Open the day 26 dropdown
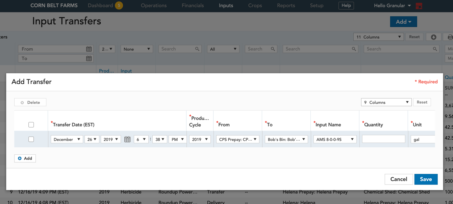Image resolution: width=453 pixels, height=204 pixels. [x=92, y=139]
